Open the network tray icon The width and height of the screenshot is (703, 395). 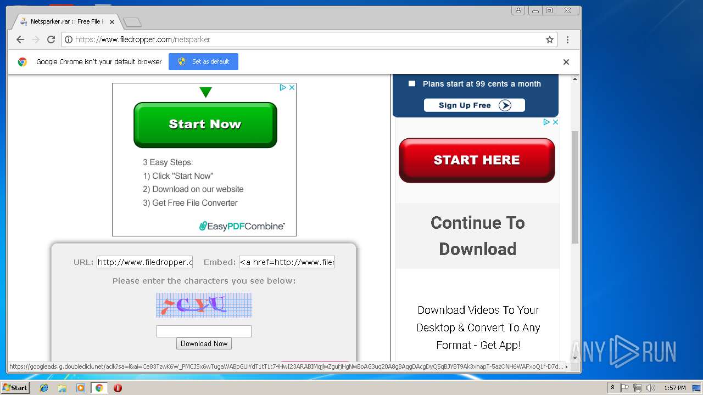(x=638, y=388)
